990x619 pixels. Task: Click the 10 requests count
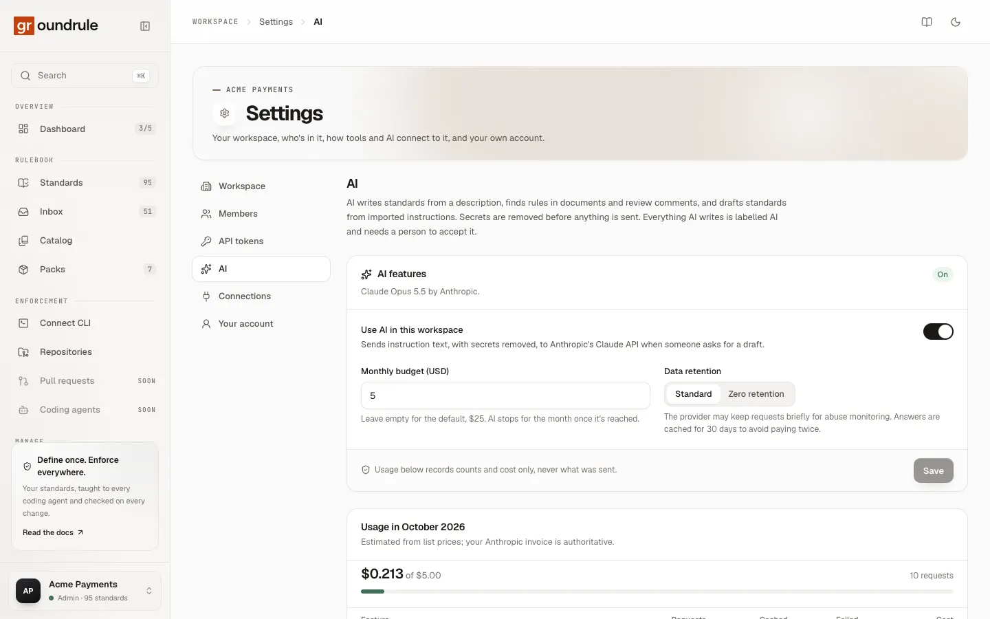coord(932,576)
